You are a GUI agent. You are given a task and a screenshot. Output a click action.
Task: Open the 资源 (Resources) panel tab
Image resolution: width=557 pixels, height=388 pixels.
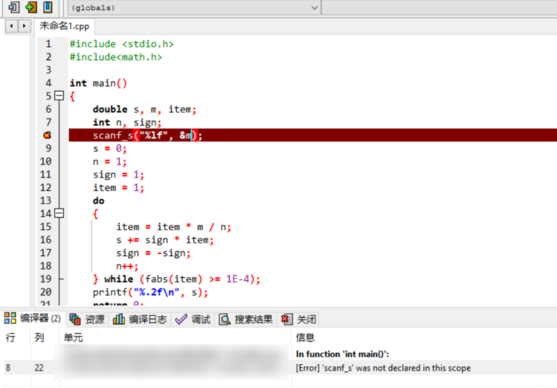[x=88, y=319]
